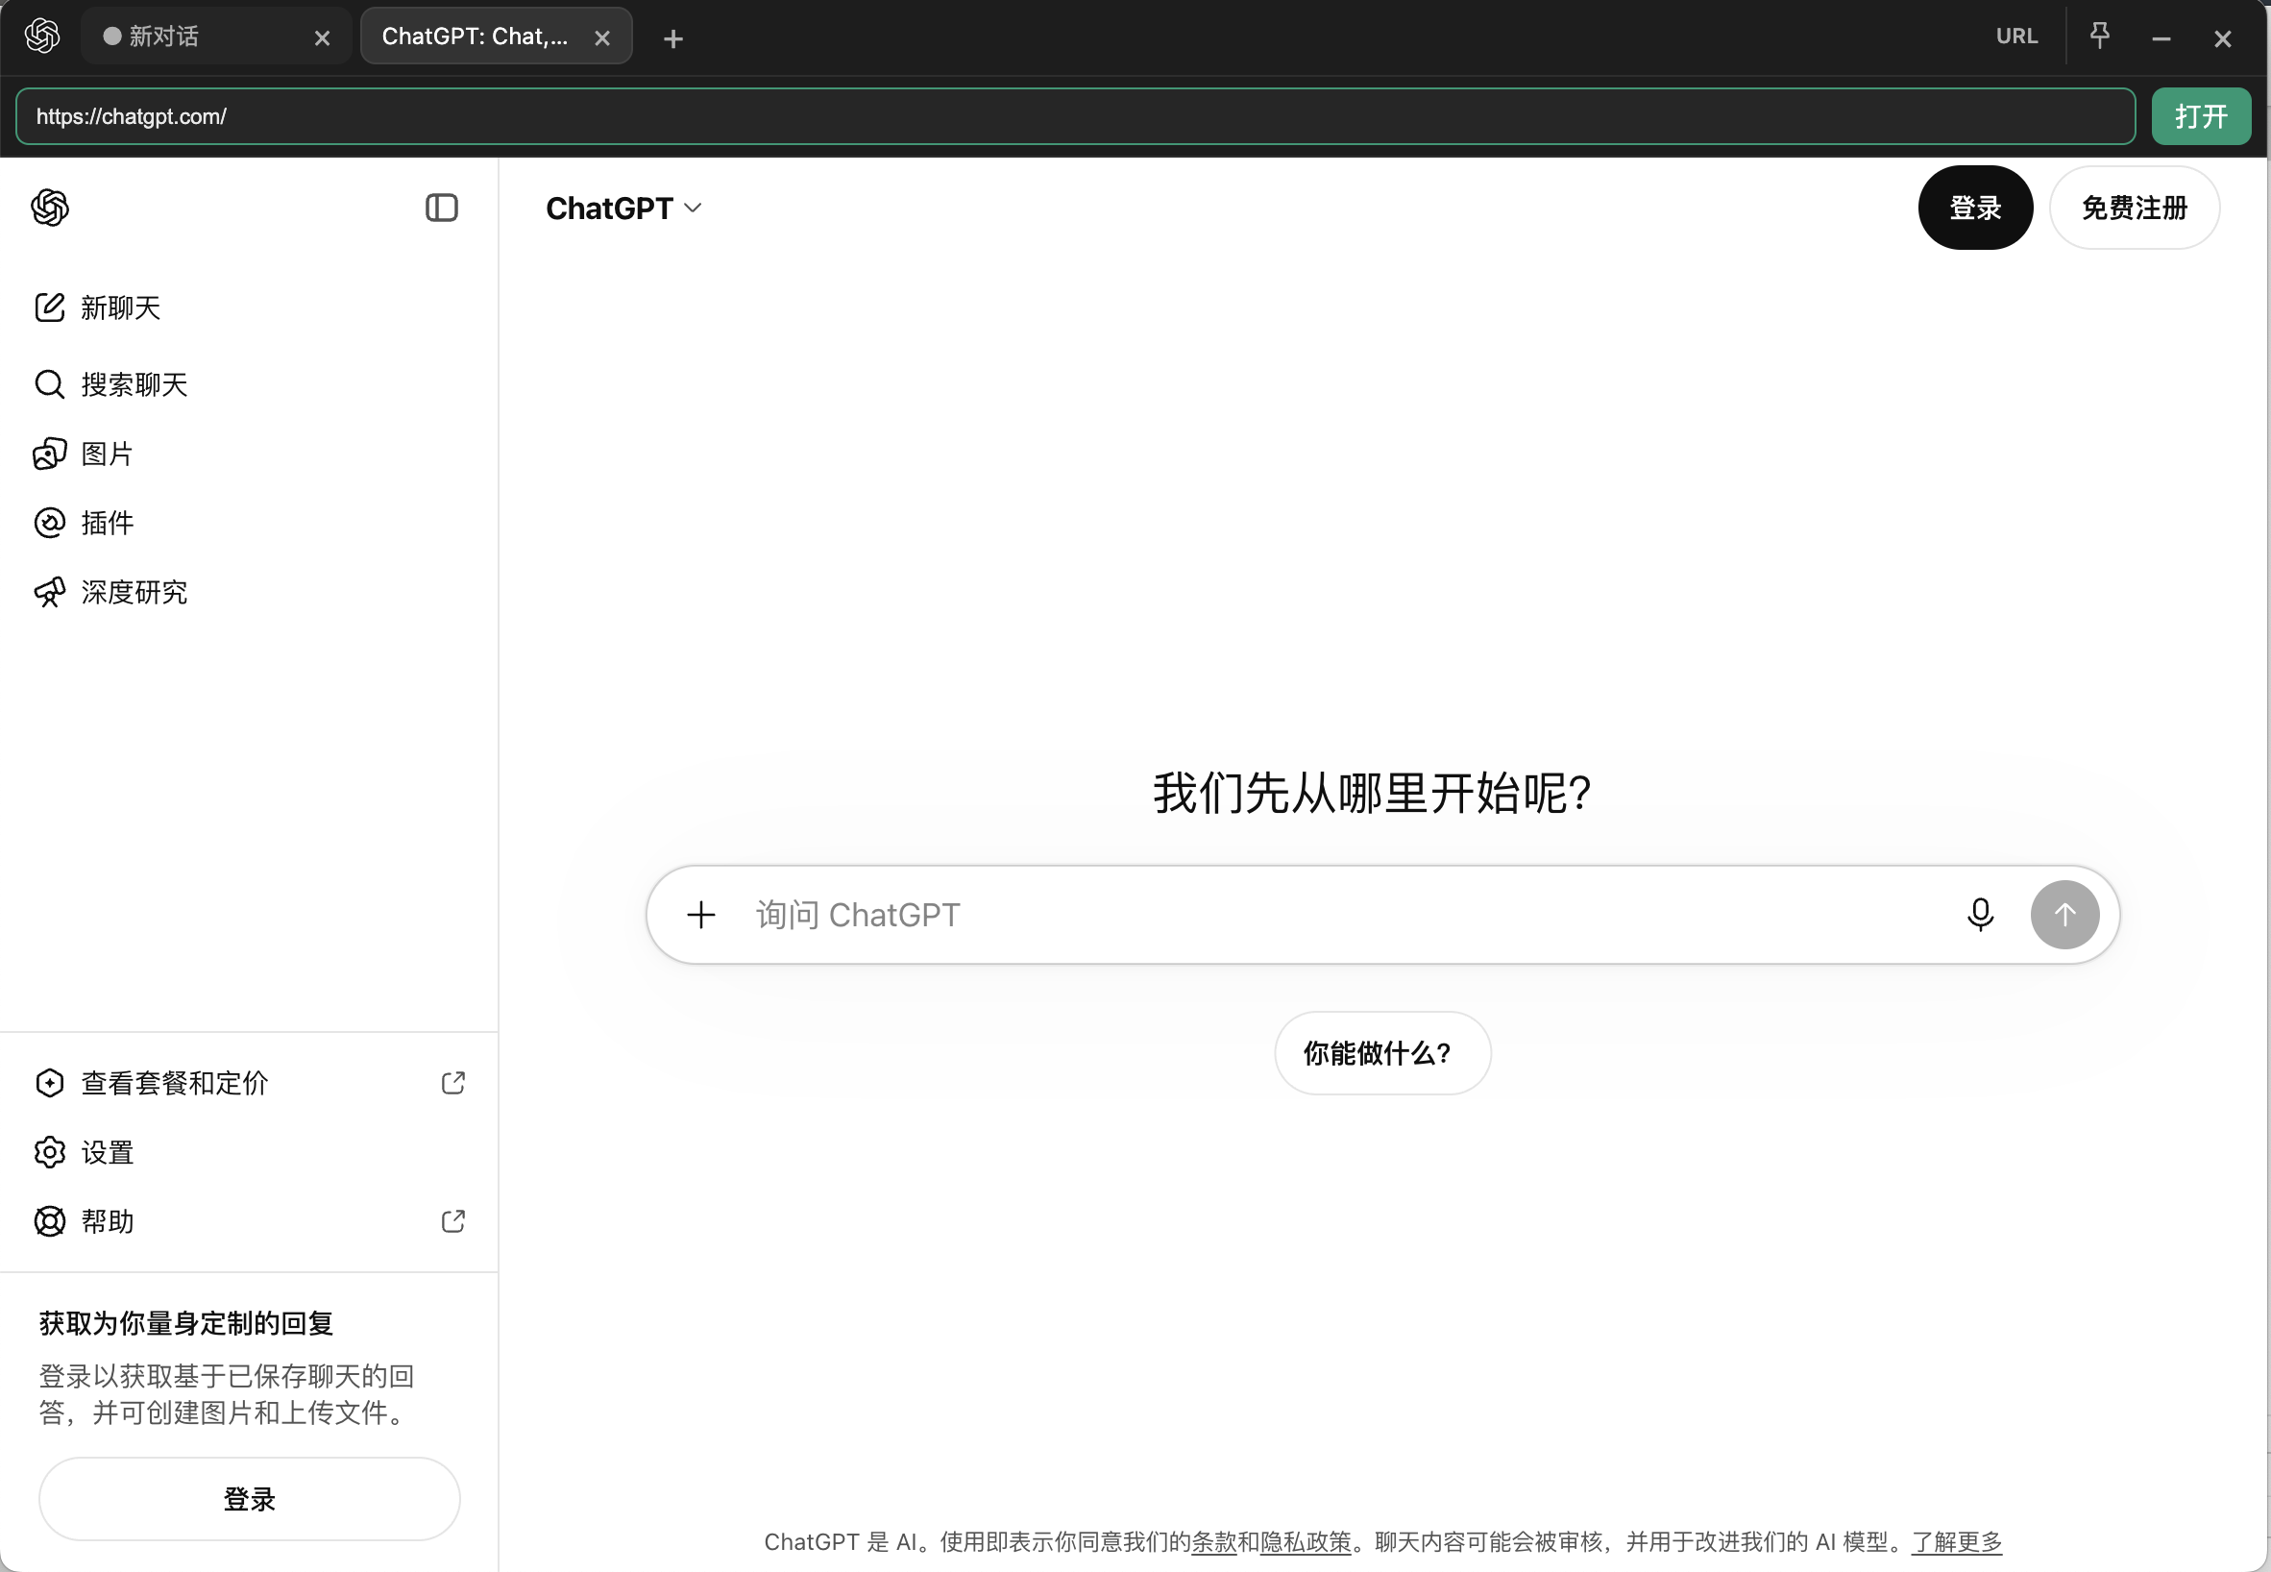This screenshot has height=1572, width=2271.
Task: Click the magnifier icon beside 搜索聊天
Action: click(49, 384)
